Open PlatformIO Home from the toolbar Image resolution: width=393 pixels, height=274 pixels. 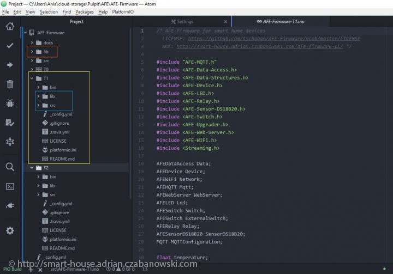tap(10, 27)
